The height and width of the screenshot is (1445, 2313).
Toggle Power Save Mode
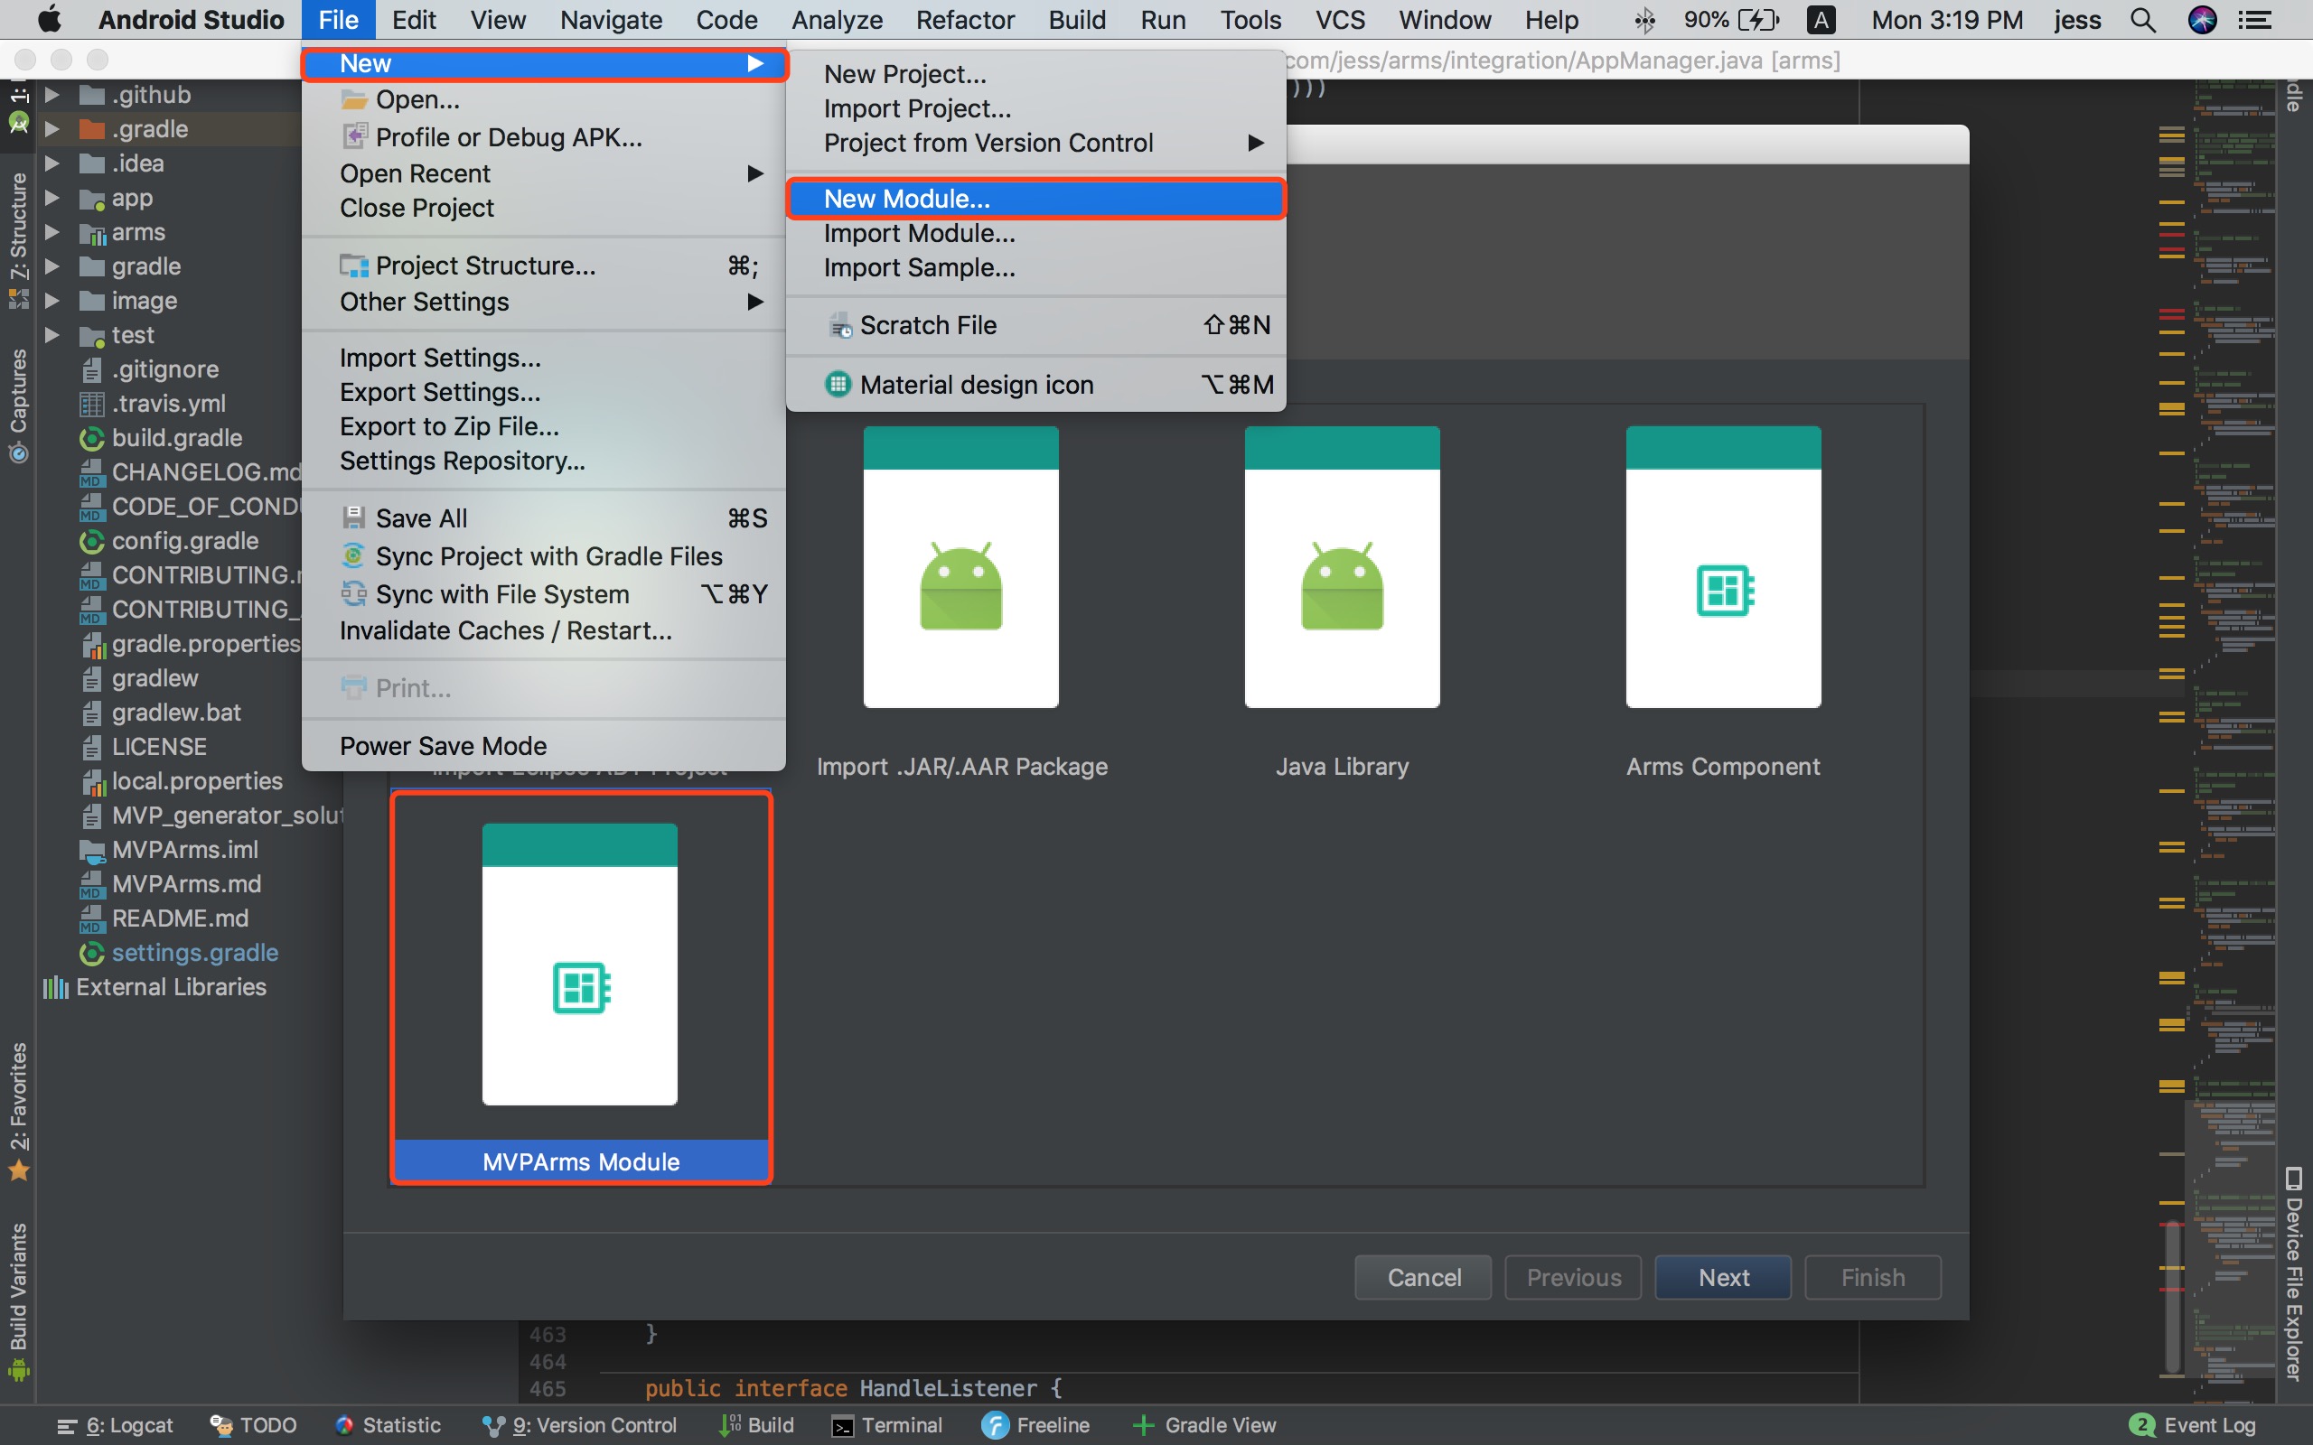click(444, 745)
